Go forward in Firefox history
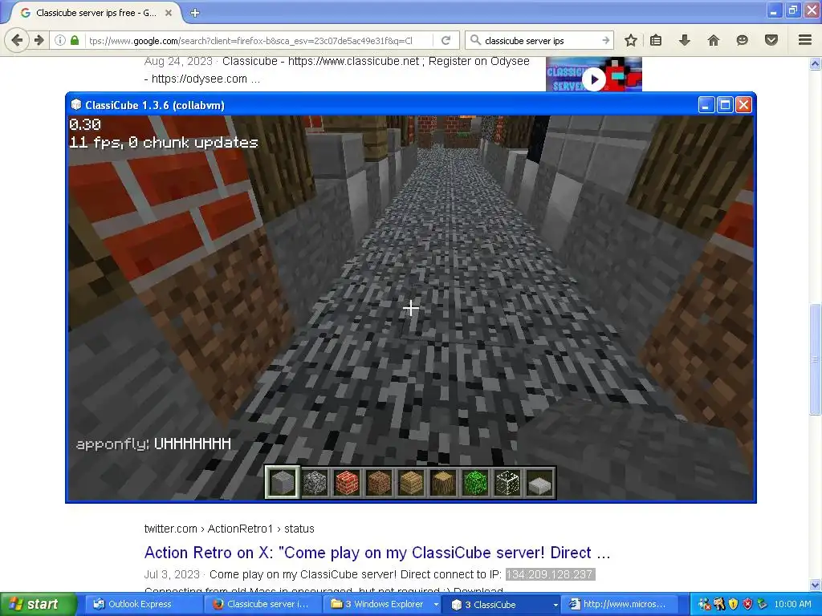The image size is (822, 616). tap(39, 40)
